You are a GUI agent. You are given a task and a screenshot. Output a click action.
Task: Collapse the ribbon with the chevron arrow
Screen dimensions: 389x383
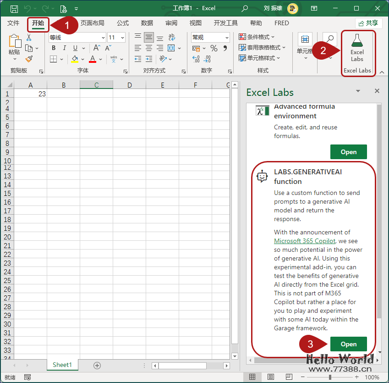[382, 72]
